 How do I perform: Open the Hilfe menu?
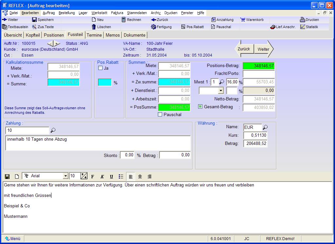pyautogui.click(x=201, y=13)
